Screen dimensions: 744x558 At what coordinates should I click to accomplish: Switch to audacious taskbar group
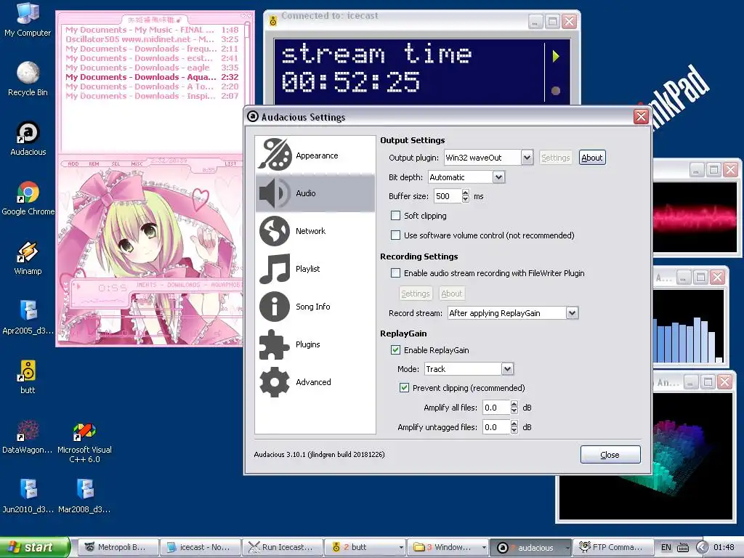530,547
